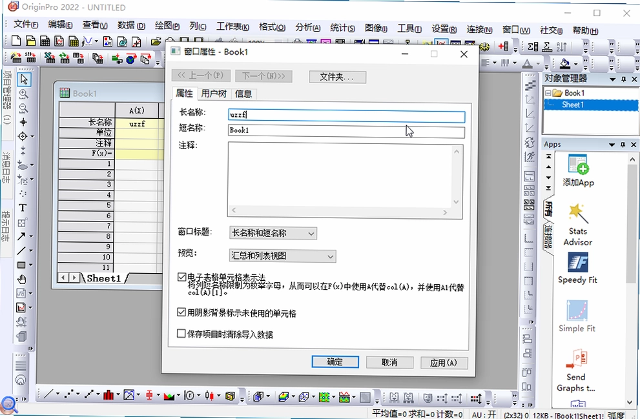Open the Simple Fit app
Screen dimensions: 640x419
577,316
